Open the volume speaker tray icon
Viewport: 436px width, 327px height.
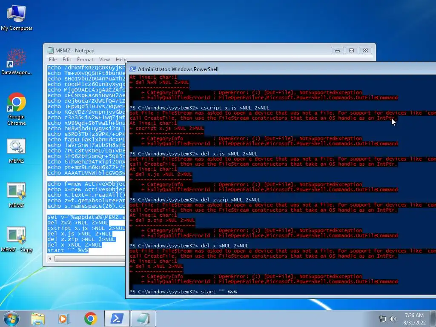click(x=393, y=319)
